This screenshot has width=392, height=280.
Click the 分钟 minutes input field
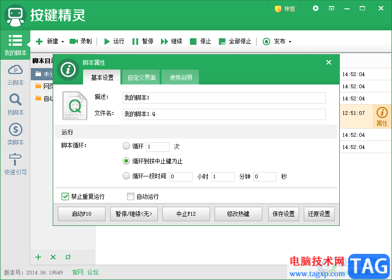[223, 176]
